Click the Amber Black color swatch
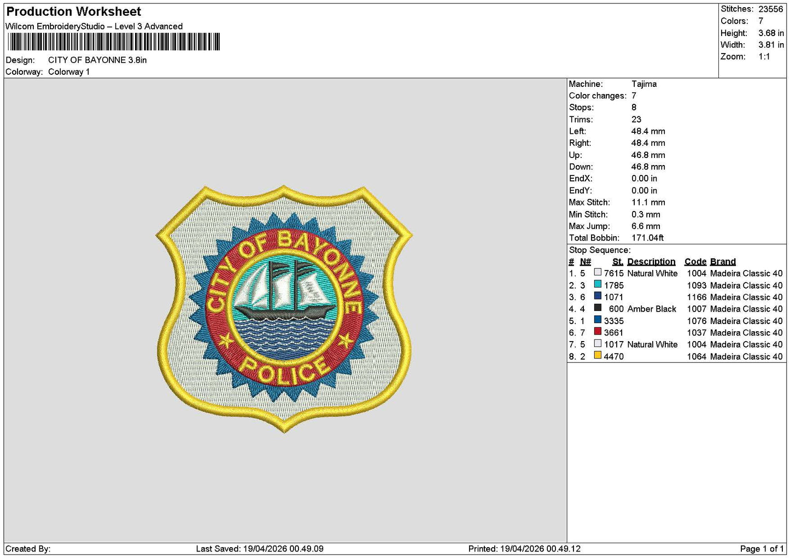The image size is (790, 558). (598, 308)
